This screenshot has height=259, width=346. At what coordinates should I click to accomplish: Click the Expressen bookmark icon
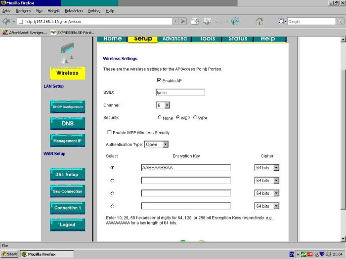pyautogui.click(x=53, y=33)
